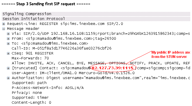Select the Privacy: none line

(x=27, y=93)
